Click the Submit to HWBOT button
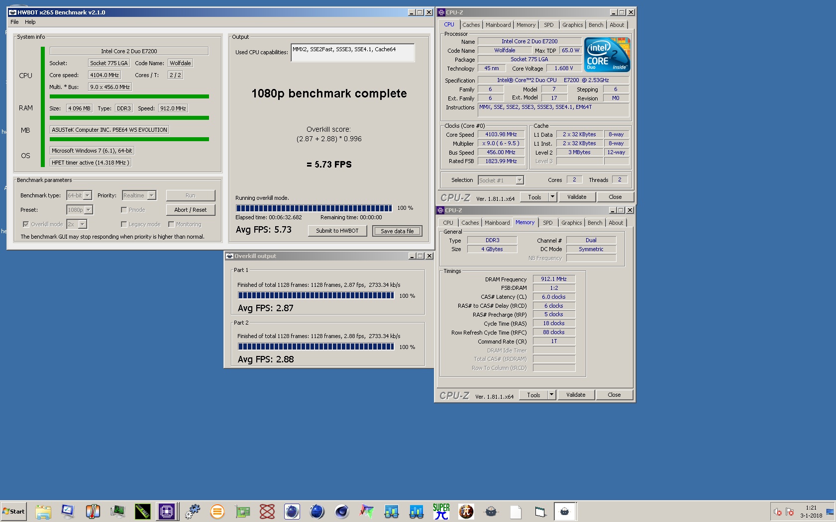The height and width of the screenshot is (522, 836). (x=337, y=231)
